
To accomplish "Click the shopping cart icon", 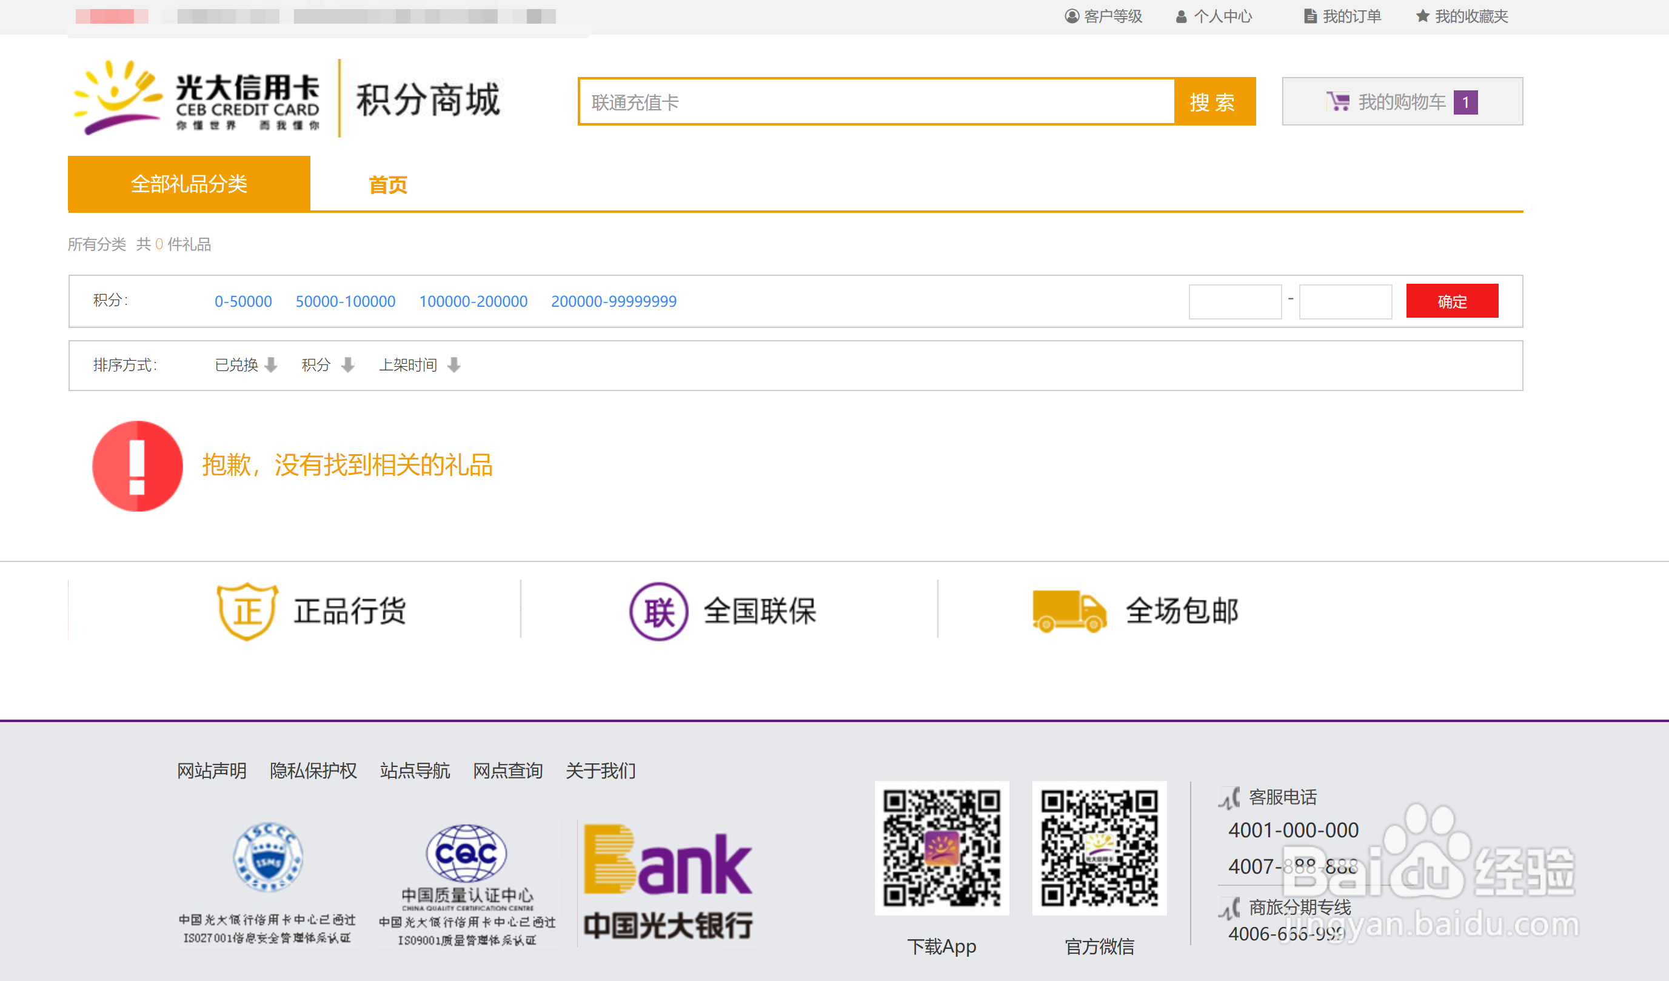I will 1338,102.
